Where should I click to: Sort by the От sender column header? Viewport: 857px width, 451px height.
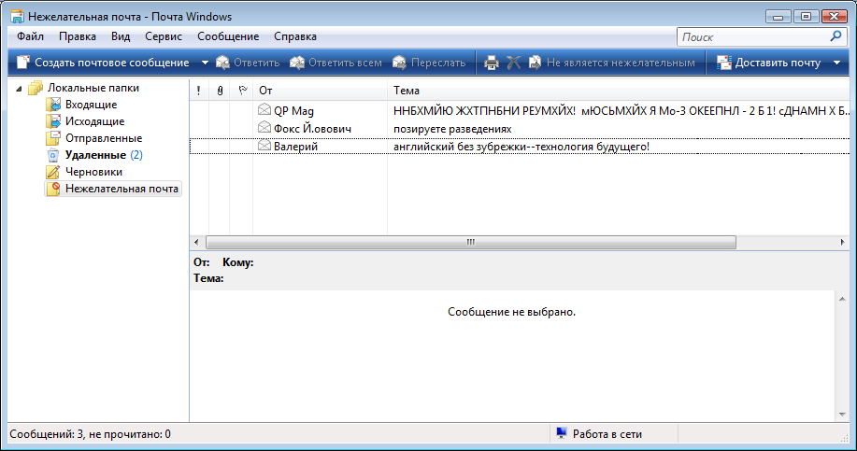click(x=321, y=91)
